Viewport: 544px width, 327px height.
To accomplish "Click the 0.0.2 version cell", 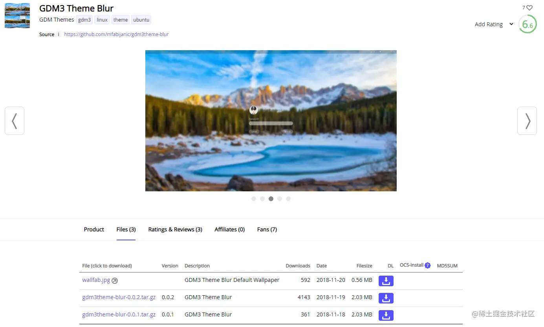I will 168,297.
